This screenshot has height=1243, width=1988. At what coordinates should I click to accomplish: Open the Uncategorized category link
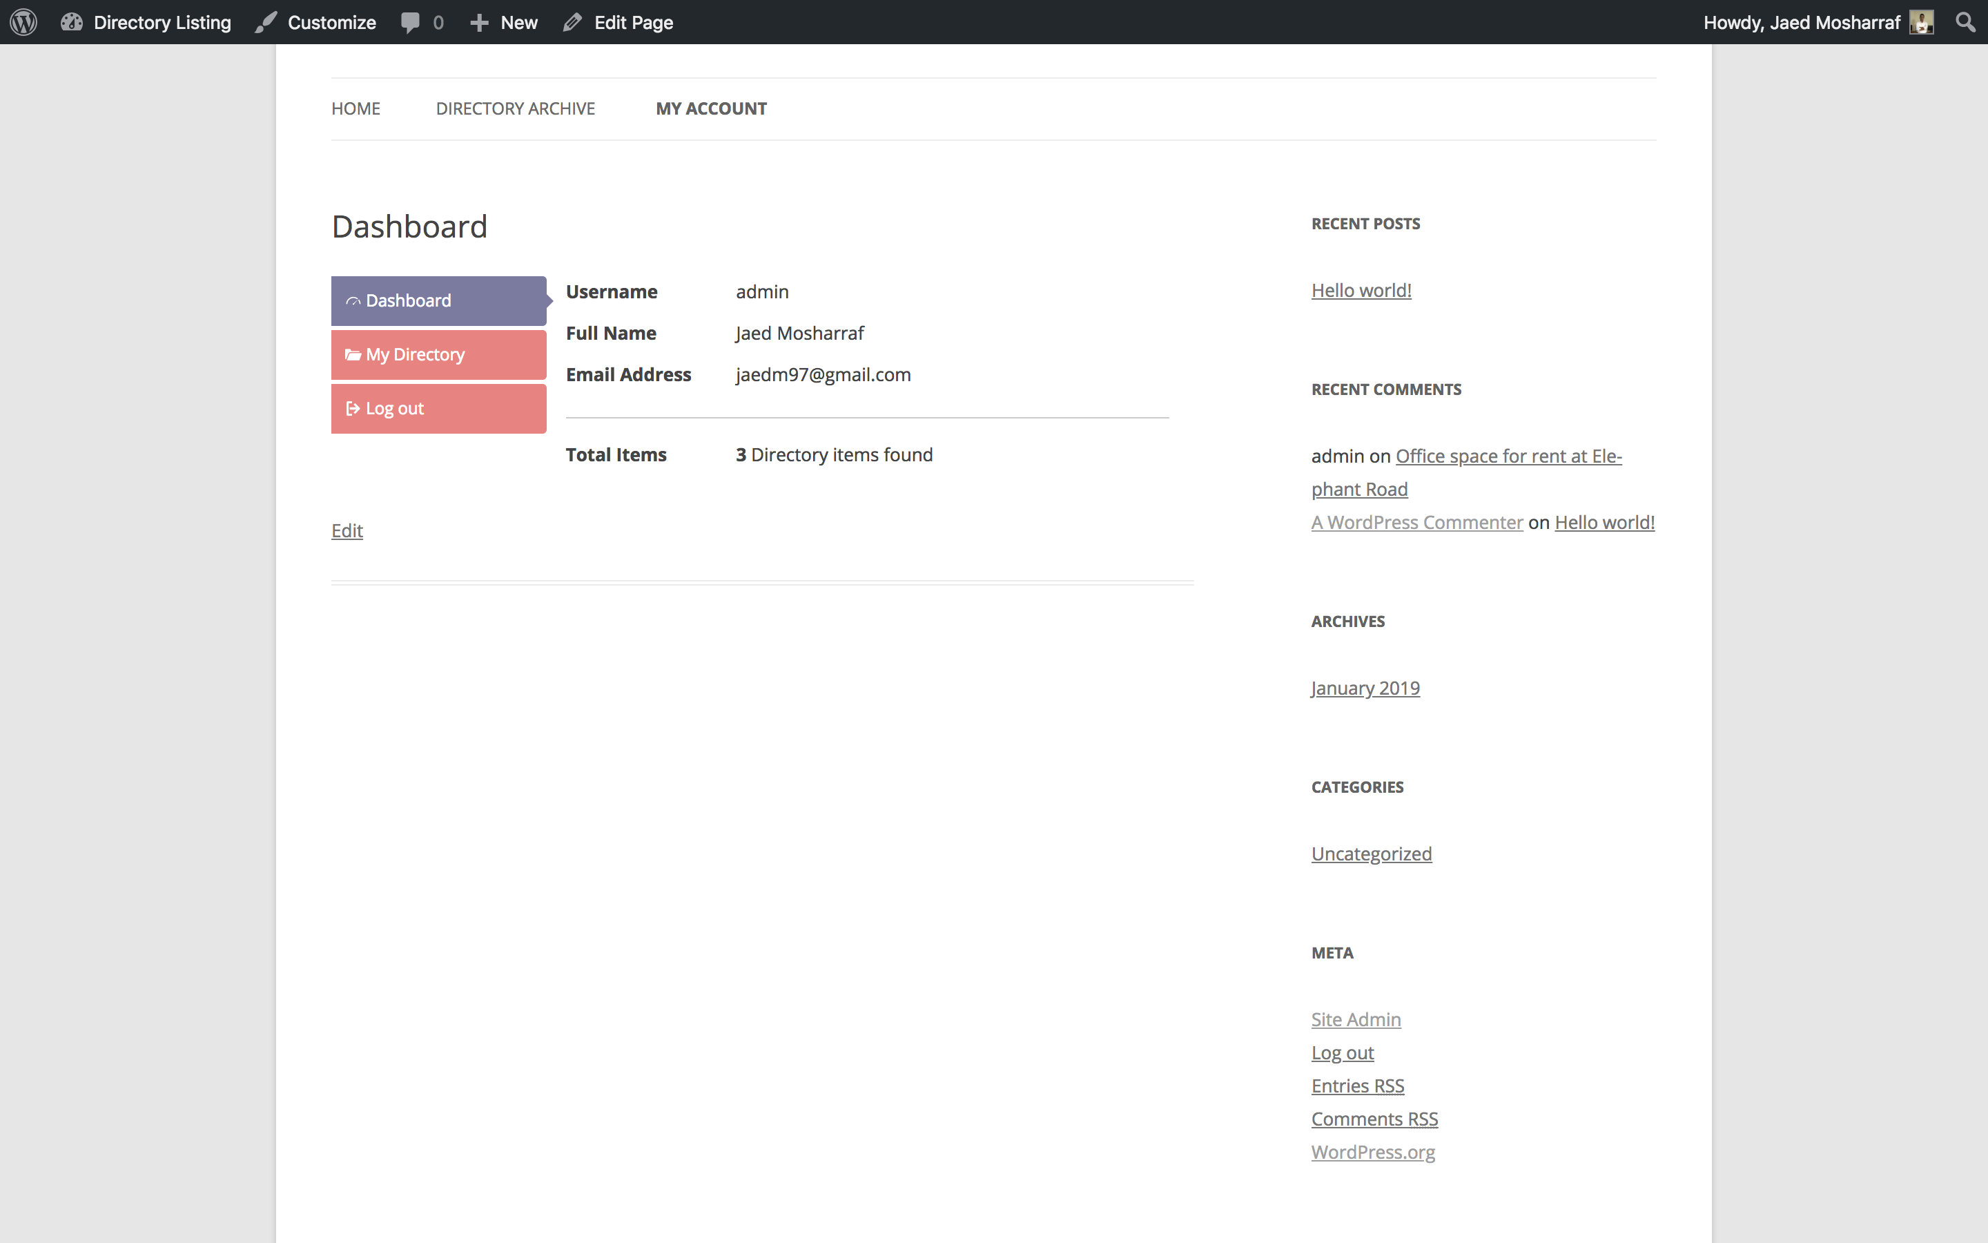[1371, 854]
